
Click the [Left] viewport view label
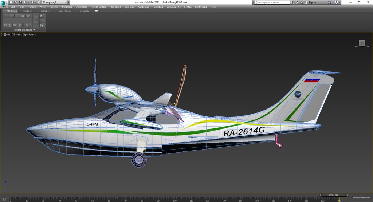[x=8, y=35]
